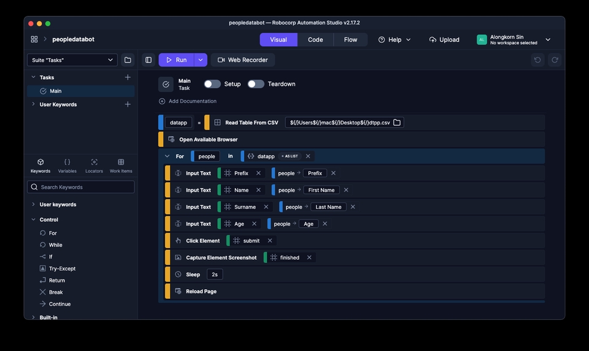Launch the Web Recorder
The height and width of the screenshot is (351, 589).
[243, 60]
